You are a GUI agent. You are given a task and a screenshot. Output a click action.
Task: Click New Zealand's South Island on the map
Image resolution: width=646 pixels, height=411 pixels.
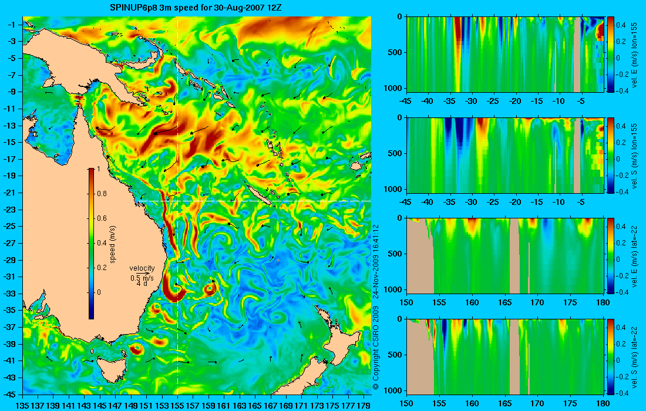(x=304, y=378)
